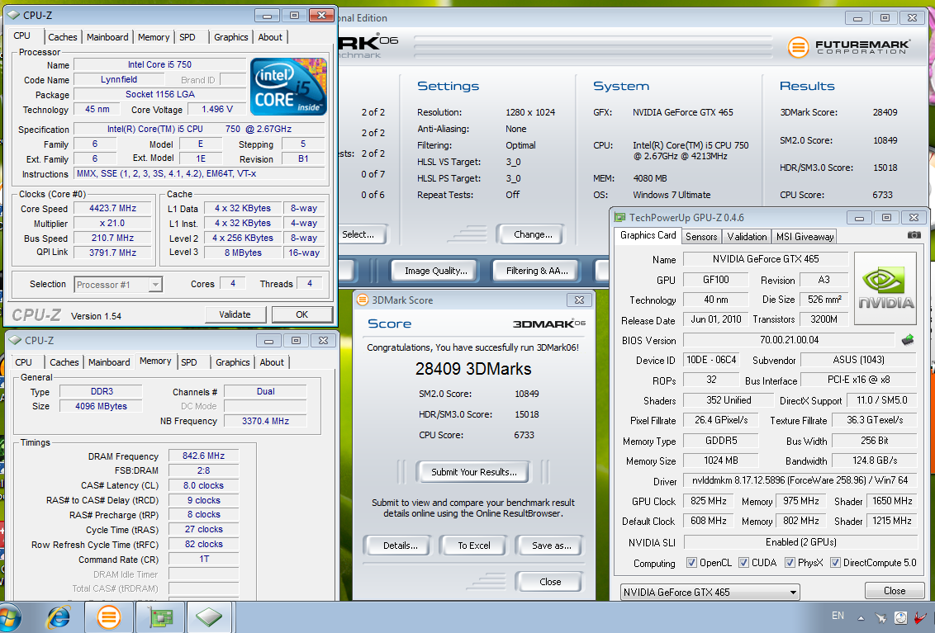The image size is (935, 633).
Task: Click the Change settings button in 3DMark06
Action: 533,234
